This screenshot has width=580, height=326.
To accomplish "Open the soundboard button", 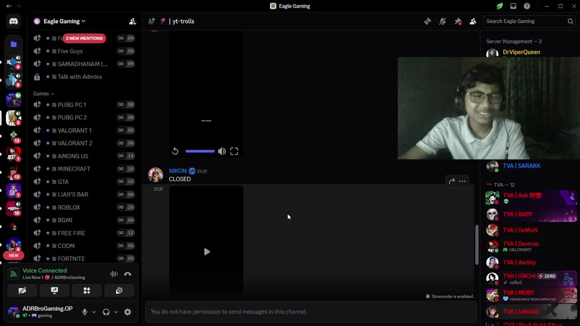I will click(x=119, y=291).
